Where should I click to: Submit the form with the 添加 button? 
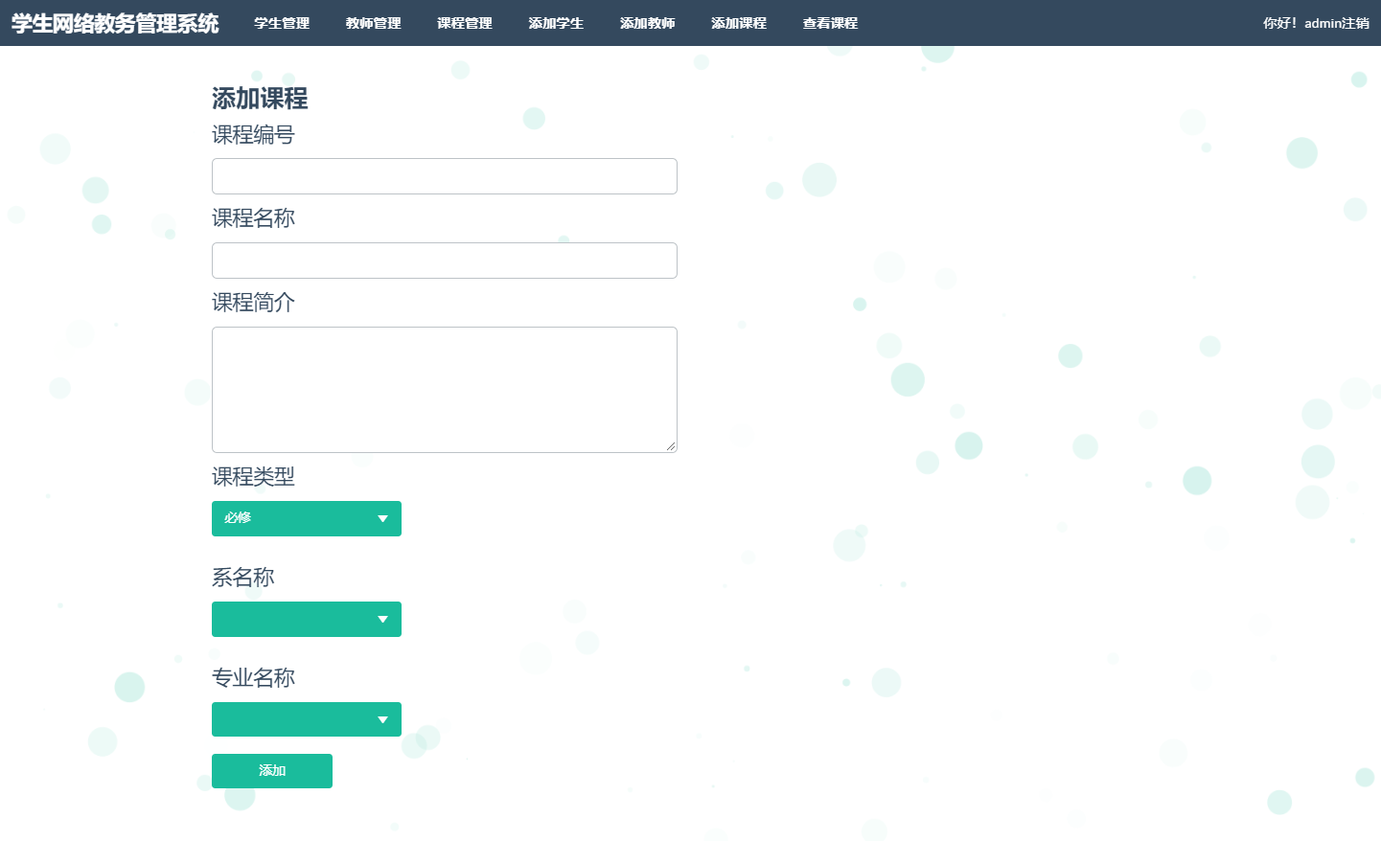click(272, 771)
